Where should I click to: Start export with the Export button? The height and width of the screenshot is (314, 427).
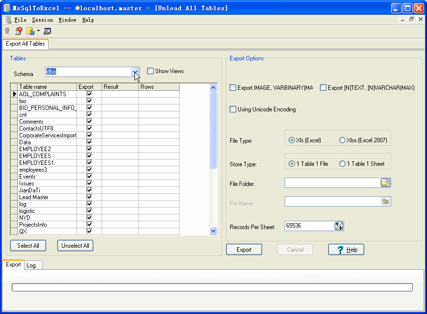pos(244,249)
